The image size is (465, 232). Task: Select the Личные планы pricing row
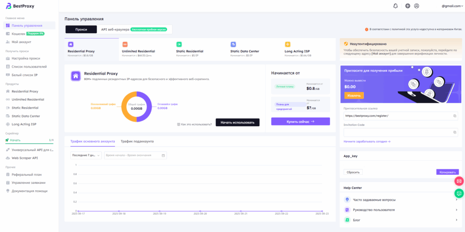(x=301, y=87)
